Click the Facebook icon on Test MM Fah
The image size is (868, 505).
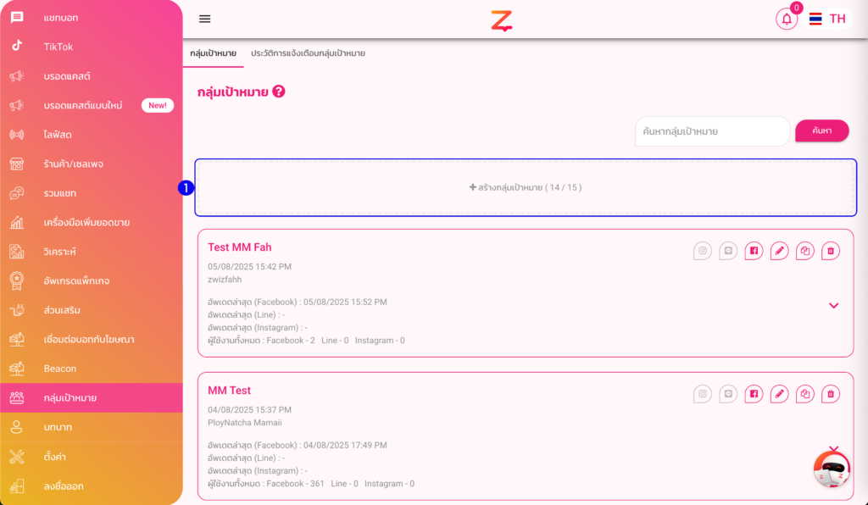pyautogui.click(x=754, y=251)
